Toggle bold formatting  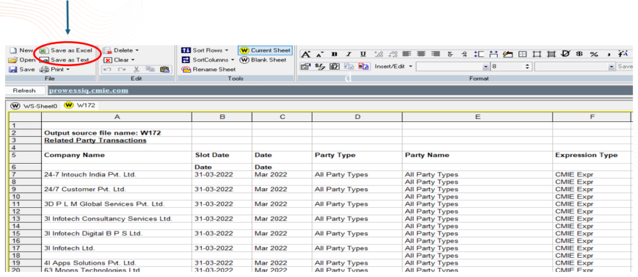[x=335, y=54]
